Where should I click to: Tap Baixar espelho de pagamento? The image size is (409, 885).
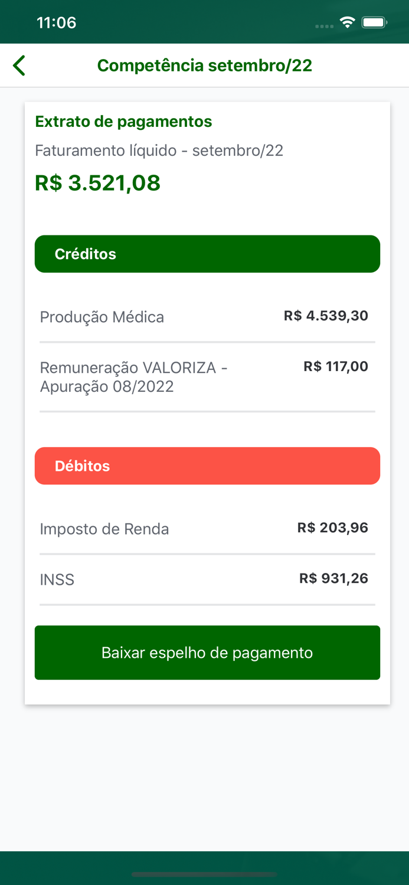pos(207,653)
